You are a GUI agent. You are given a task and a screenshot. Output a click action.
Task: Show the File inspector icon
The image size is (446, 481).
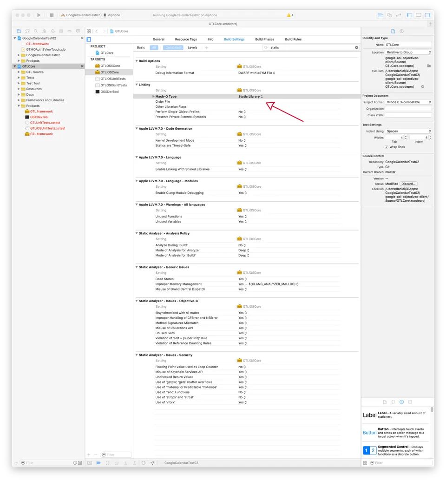[x=393, y=31]
